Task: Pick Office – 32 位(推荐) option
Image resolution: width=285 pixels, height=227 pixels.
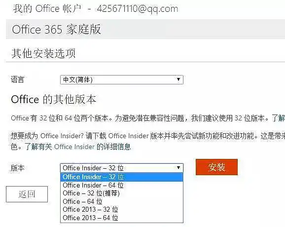Action: click(x=122, y=193)
